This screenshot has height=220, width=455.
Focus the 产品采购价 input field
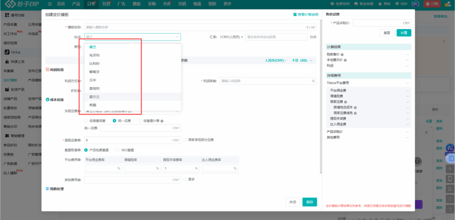tap(382, 23)
